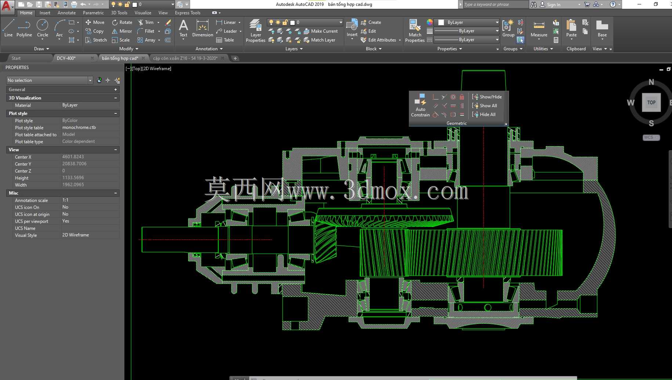Add new drawing tab with plus button
Viewport: 672px width, 380px height.
click(235, 58)
